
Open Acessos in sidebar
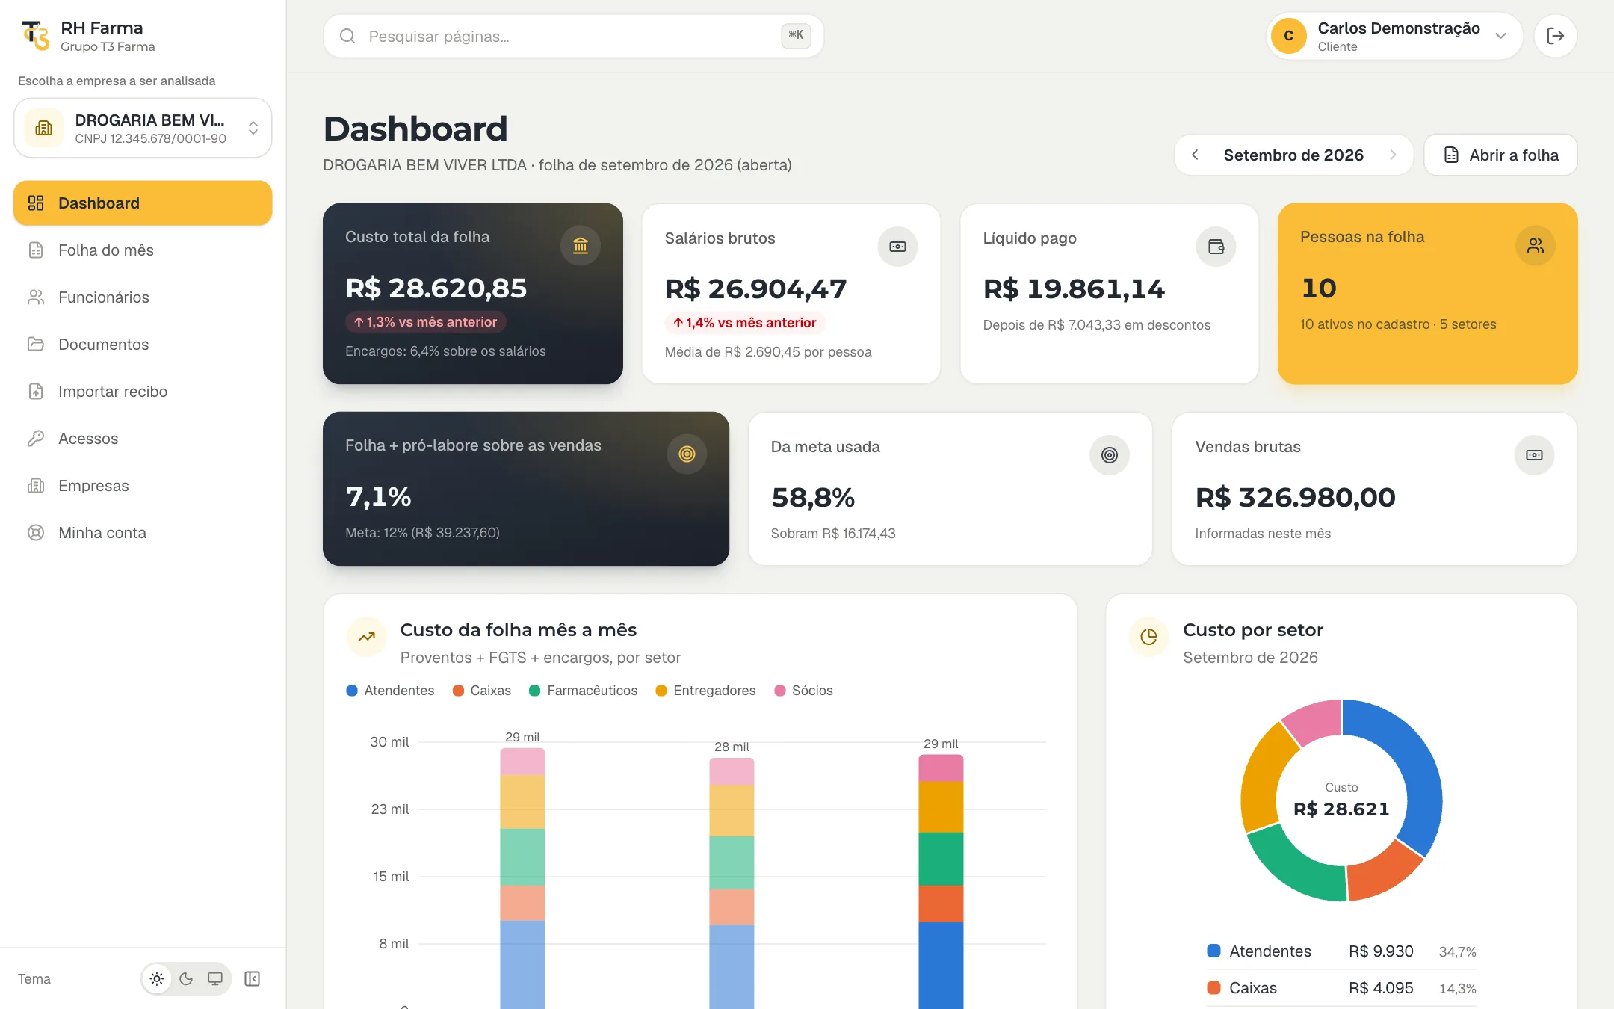pos(143,439)
